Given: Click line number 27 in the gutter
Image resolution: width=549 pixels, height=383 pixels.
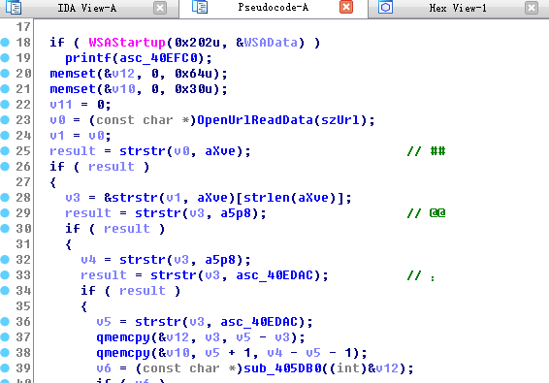Looking at the screenshot, I should point(23,182).
